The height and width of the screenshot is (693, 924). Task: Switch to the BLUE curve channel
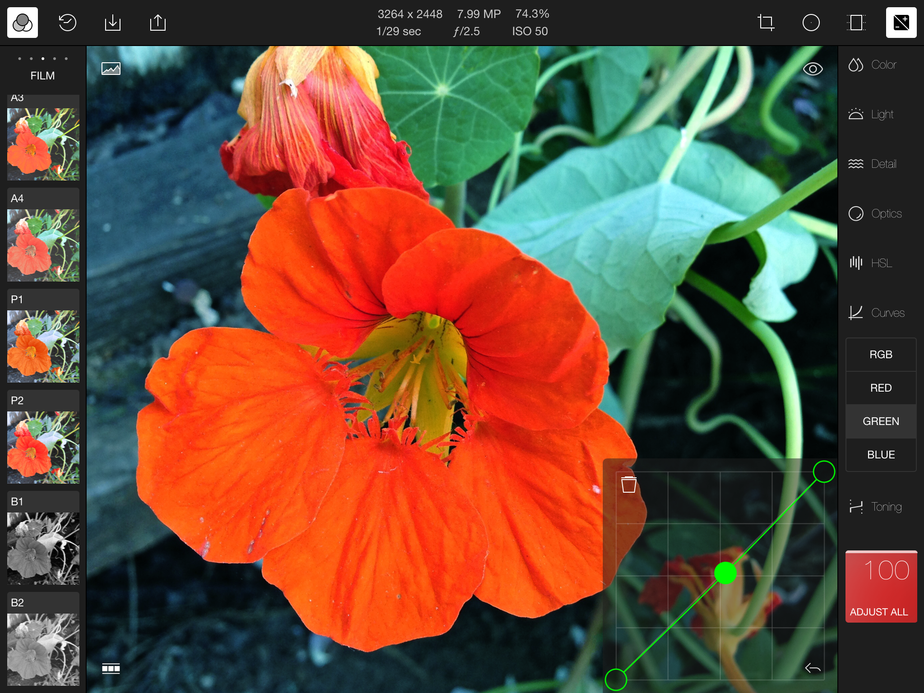click(881, 455)
